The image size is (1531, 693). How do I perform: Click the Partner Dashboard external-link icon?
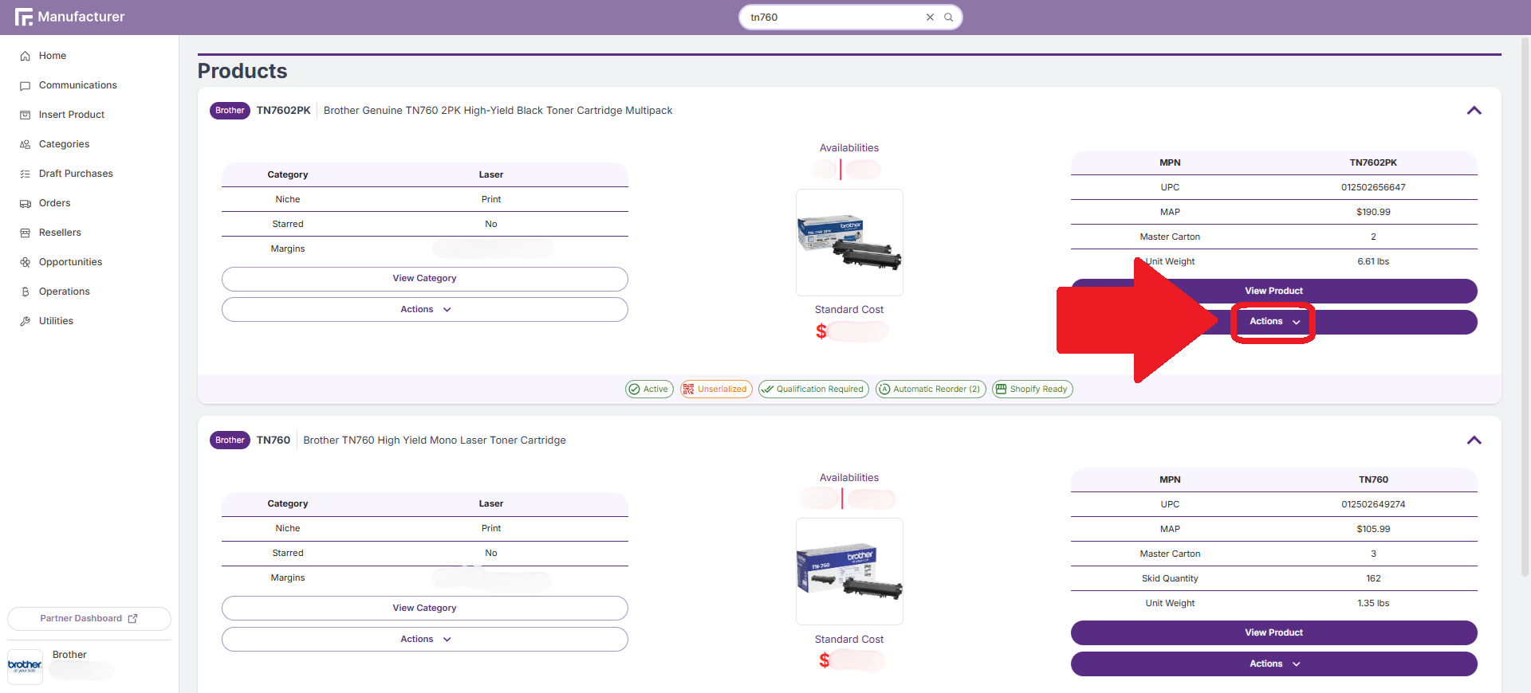pos(132,618)
